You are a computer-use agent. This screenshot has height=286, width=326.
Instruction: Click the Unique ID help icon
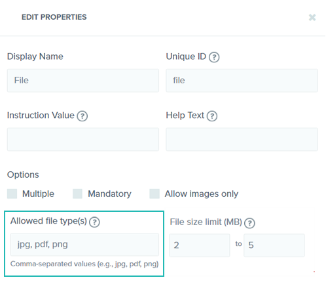(x=214, y=57)
